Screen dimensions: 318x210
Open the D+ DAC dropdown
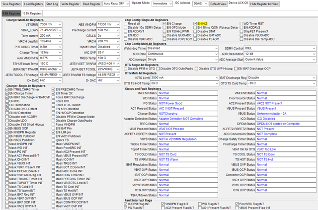point(51,80)
